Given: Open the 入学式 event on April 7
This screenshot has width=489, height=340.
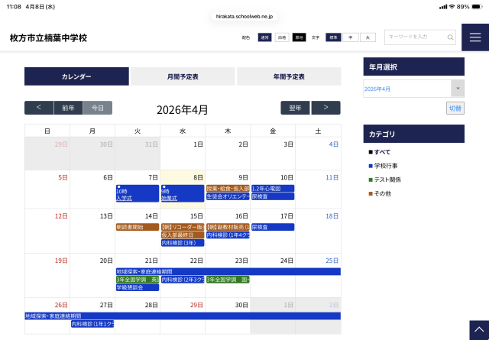Looking at the screenshot, I should [125, 198].
